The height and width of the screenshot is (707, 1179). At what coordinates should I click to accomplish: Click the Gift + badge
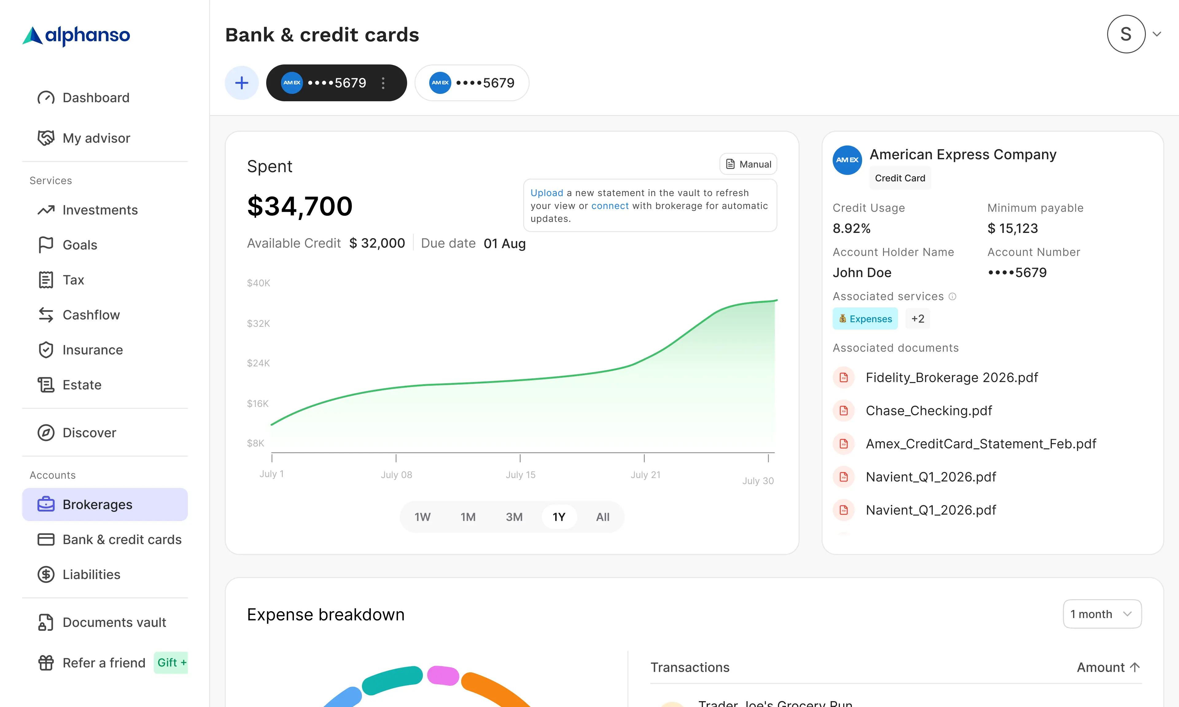tap(171, 663)
